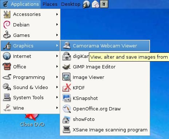This screenshot has height=139, width=169.
Task: Click the Office typewriter icon
Action: pos(7,66)
